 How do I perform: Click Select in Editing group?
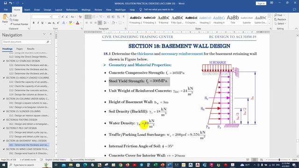click(280, 23)
